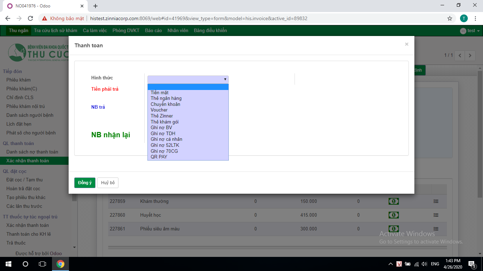The image size is (483, 271).
Task: Choose Thẻ ngân hàng from dropdown list
Action: point(166,98)
